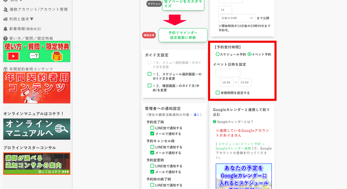The height and width of the screenshot is (189, 347).
Task: Enable LINE他で通知する under 予約キャンセル時
Action: pyautogui.click(x=152, y=147)
